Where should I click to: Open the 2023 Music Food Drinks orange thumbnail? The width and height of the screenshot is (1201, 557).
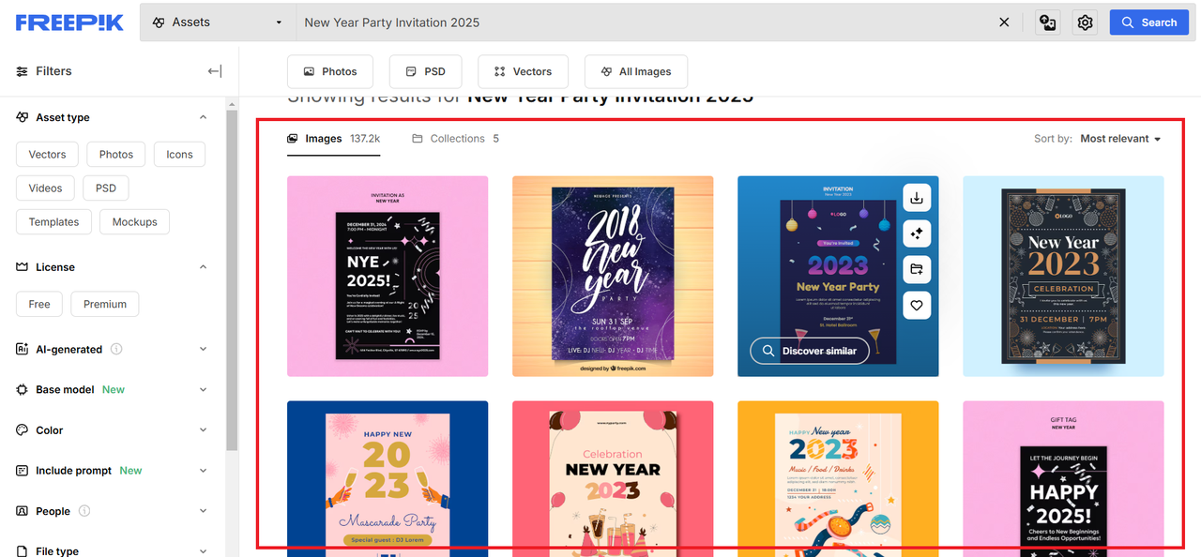coord(838,479)
